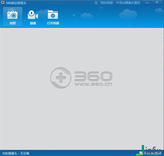Minimize the 360魔法摄像头 window
Screen dimensions: 164x156
[147, 2]
